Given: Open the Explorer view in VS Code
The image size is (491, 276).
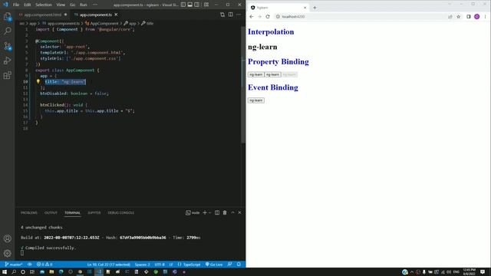Looking at the screenshot, I should [7, 16].
